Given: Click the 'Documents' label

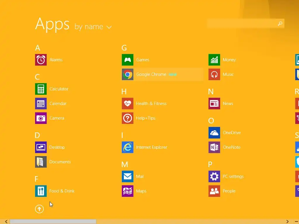Looking at the screenshot, I should coord(60,162).
